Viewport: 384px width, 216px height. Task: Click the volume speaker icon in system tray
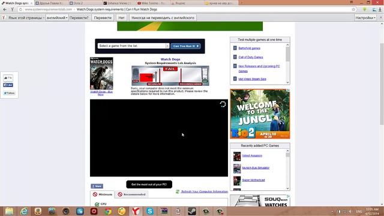pyautogui.click(x=350, y=211)
